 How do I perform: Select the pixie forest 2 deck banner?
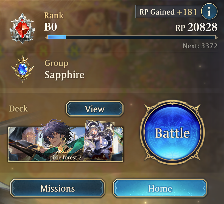[66, 144]
